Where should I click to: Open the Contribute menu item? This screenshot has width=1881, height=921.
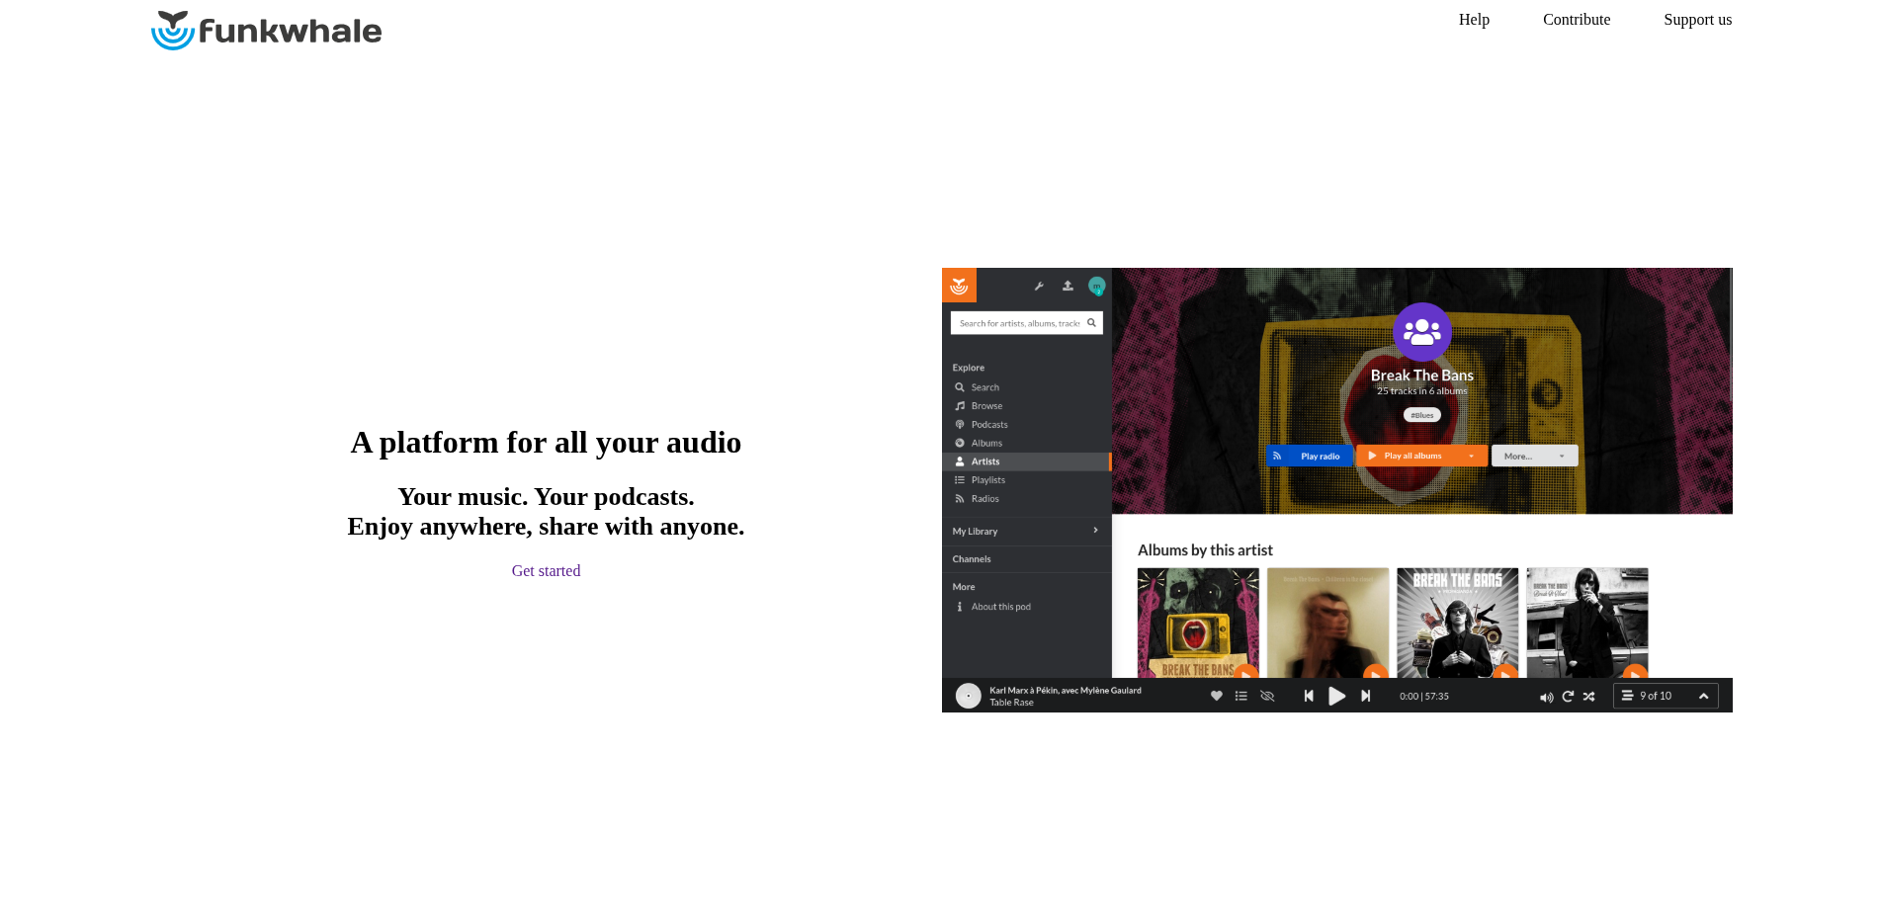tap(1577, 20)
